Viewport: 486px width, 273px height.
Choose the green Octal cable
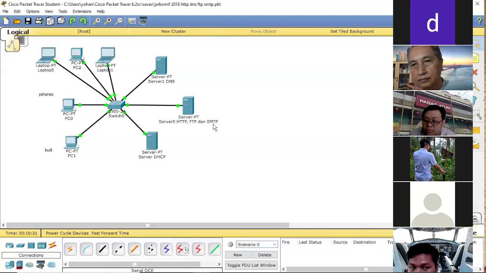coord(215,249)
